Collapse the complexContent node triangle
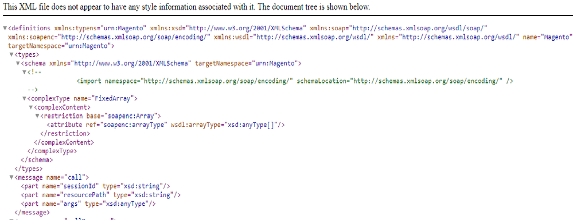This screenshot has height=220, width=573. click(x=31, y=107)
